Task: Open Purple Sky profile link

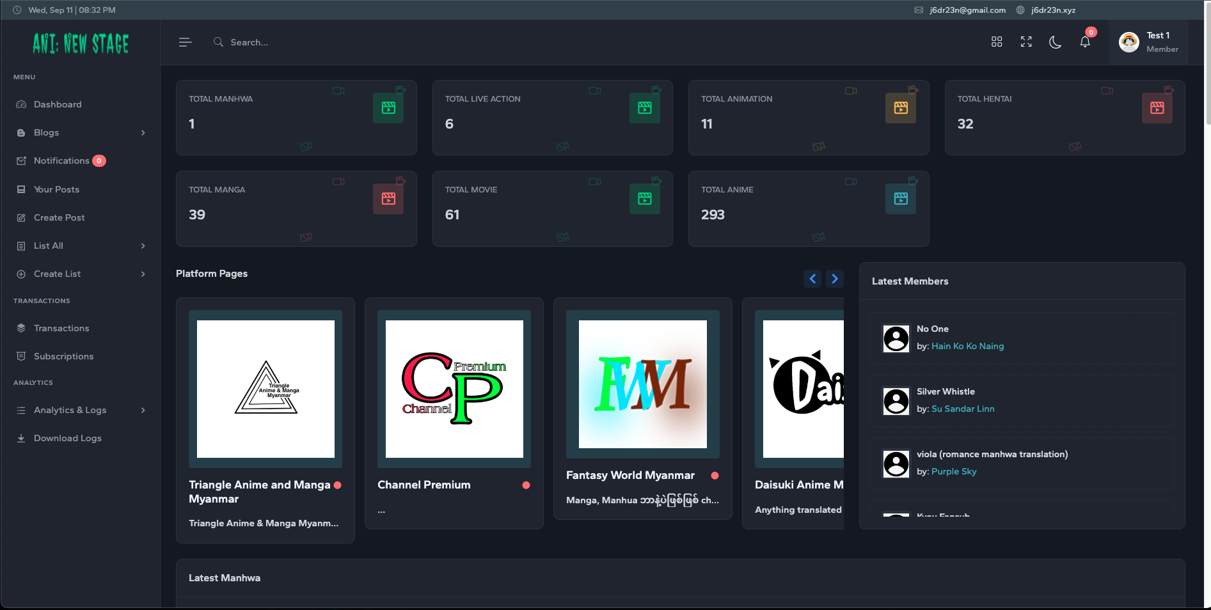Action: [954, 471]
